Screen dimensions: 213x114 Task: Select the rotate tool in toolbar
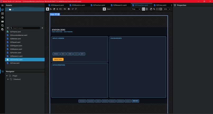pos(54,9)
